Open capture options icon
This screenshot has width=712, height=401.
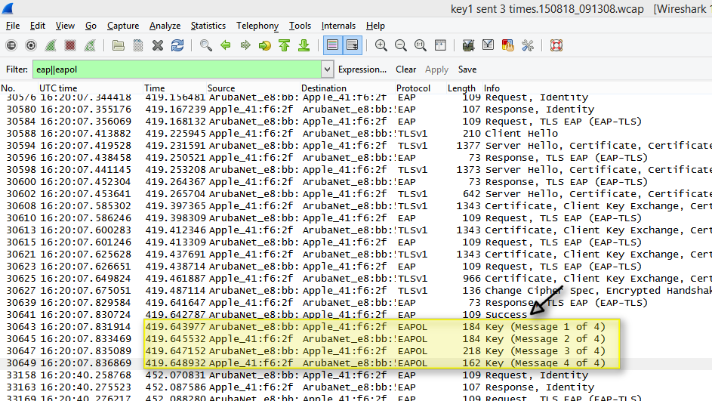point(31,45)
